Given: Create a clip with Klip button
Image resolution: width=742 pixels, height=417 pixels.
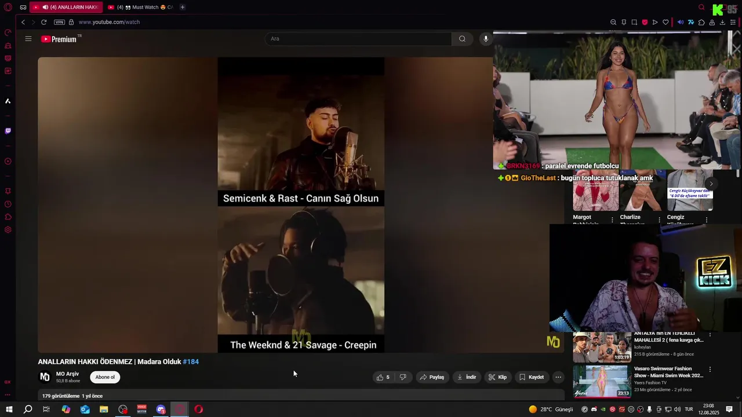Looking at the screenshot, I should [497, 377].
